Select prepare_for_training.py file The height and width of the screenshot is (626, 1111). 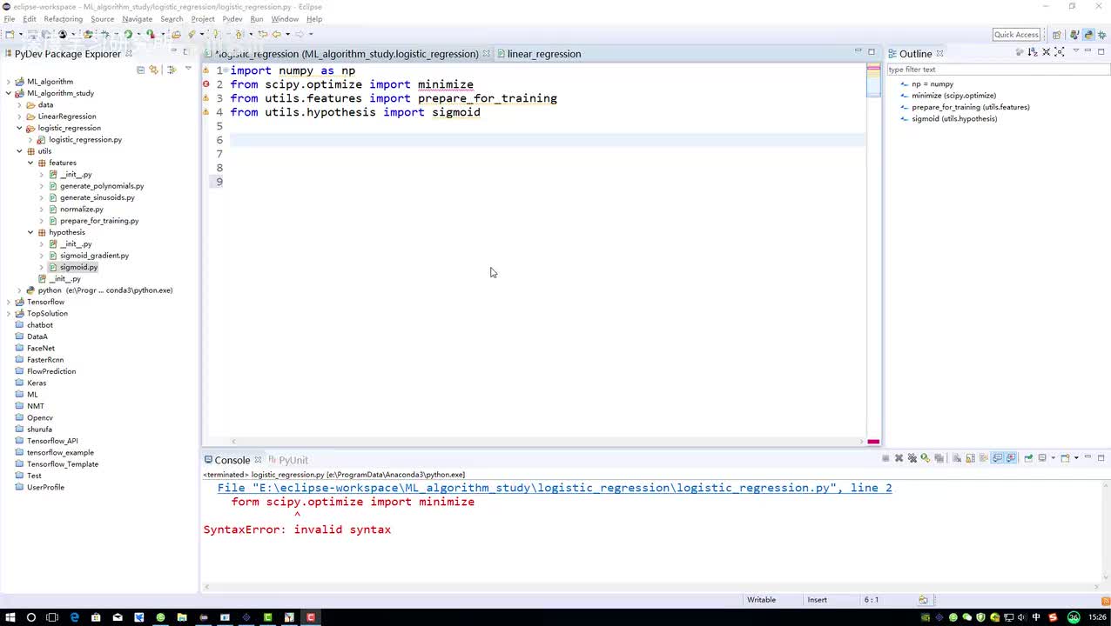pyautogui.click(x=99, y=221)
